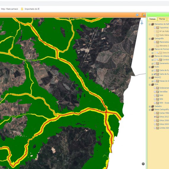Viewport: 169px width, 169px height.
Task: Click the Planimetria layer map icon
Action: (x=157, y=42)
